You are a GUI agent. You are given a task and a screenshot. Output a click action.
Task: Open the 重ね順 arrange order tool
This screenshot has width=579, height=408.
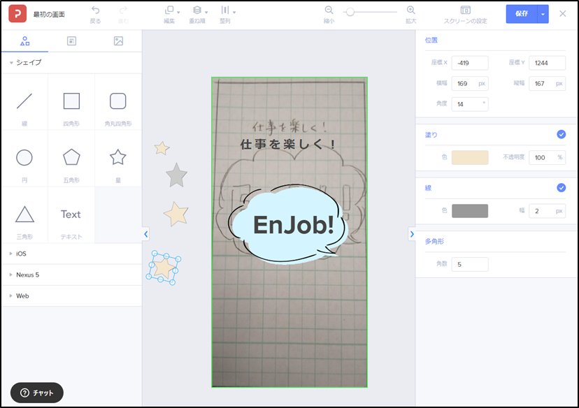[196, 14]
